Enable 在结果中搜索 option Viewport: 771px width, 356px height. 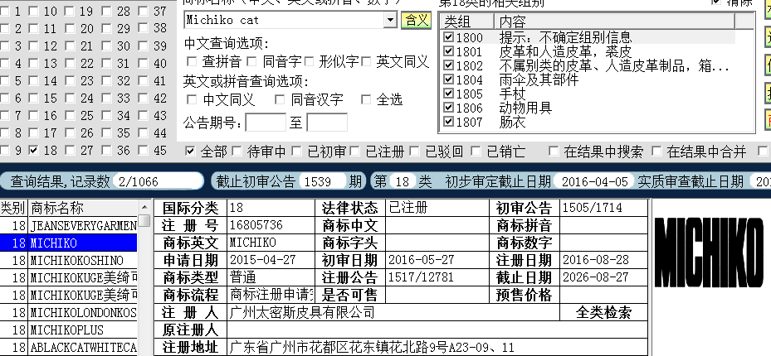pyautogui.click(x=554, y=152)
